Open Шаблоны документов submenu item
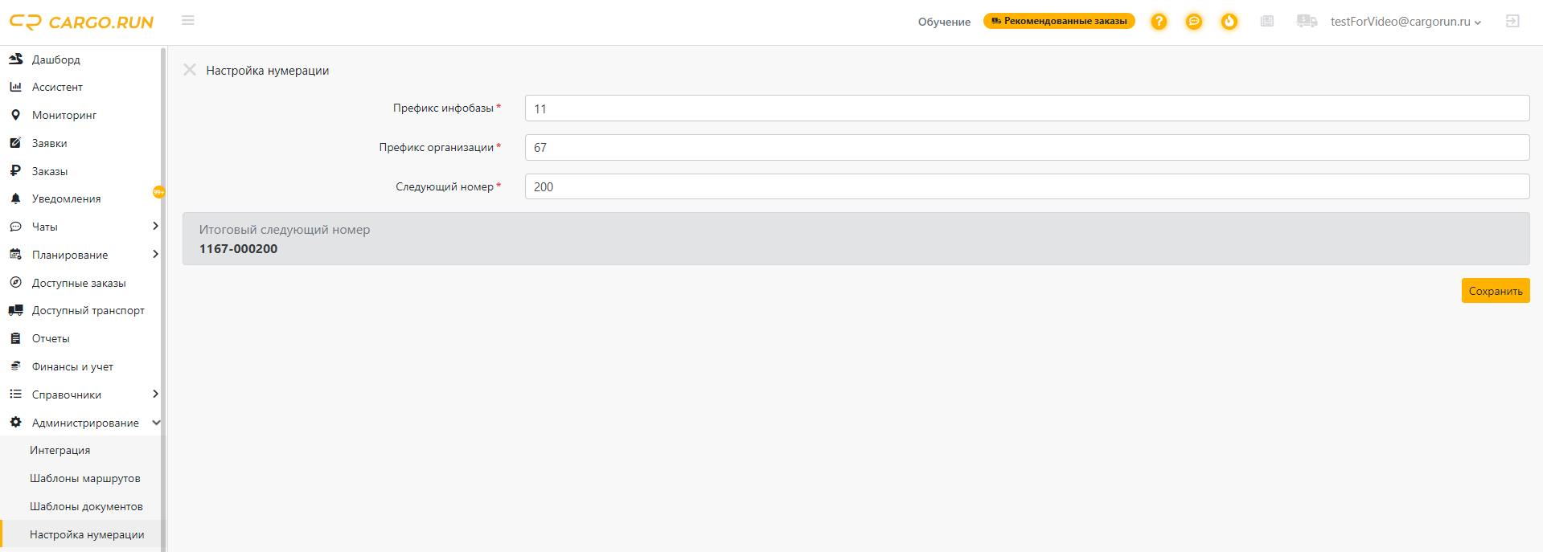 (87, 506)
